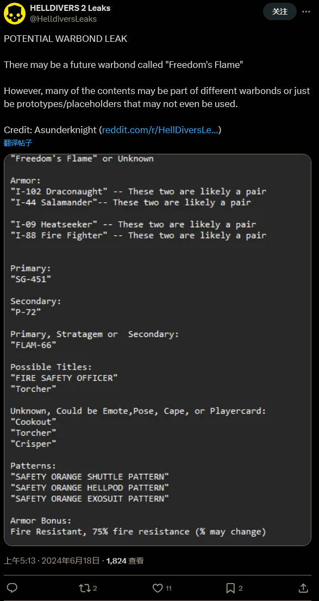The width and height of the screenshot is (319, 601).
Task: Bookmark the post with the bookmark icon
Action: point(230,587)
